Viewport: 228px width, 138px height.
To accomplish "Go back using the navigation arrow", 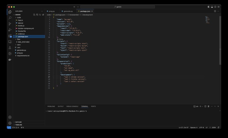I will (74, 7).
